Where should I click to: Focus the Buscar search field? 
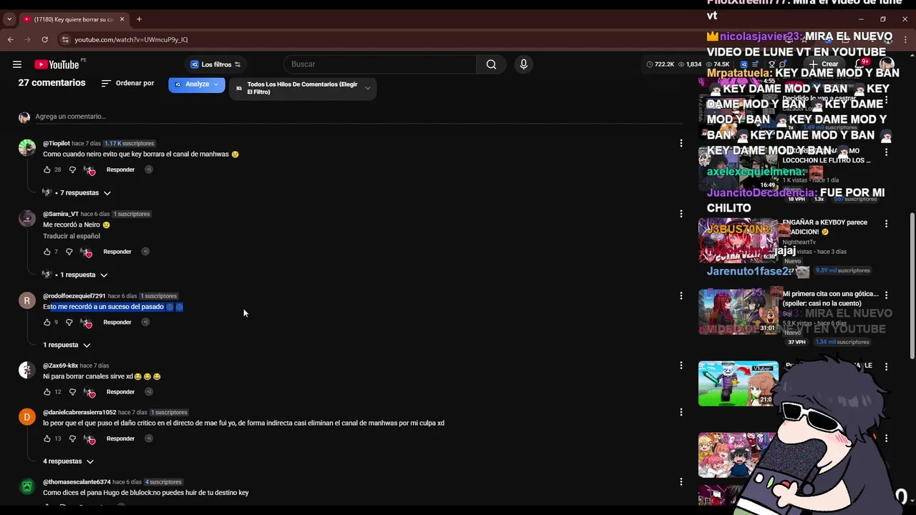[380, 64]
